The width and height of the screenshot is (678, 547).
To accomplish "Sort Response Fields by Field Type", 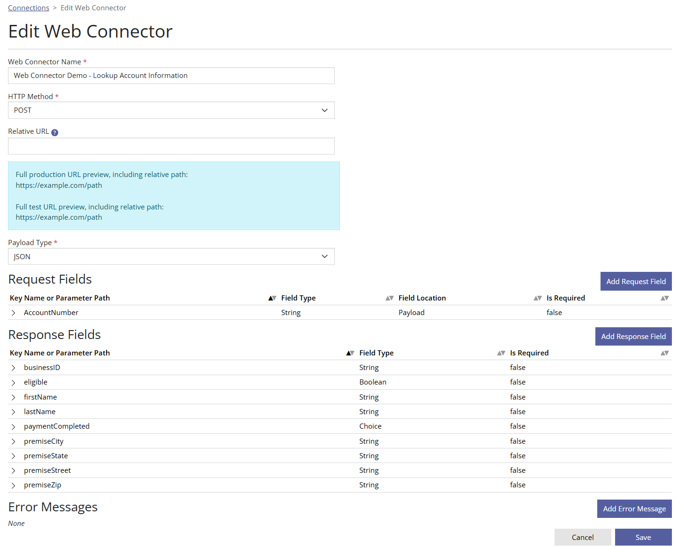I will pos(501,353).
